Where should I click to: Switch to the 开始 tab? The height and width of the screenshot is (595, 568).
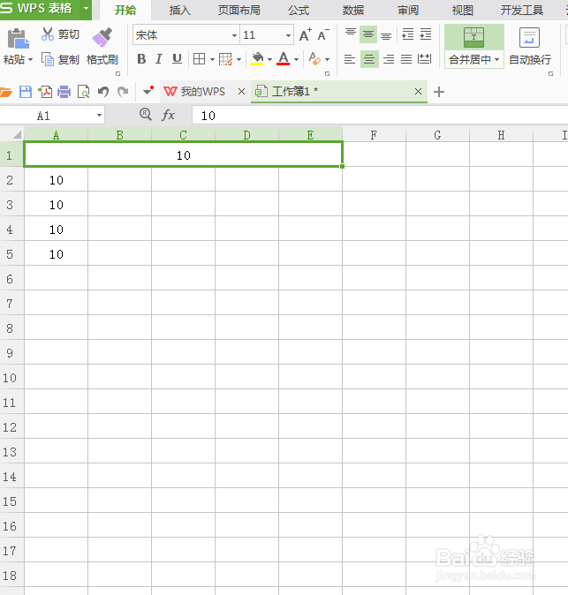point(125,11)
